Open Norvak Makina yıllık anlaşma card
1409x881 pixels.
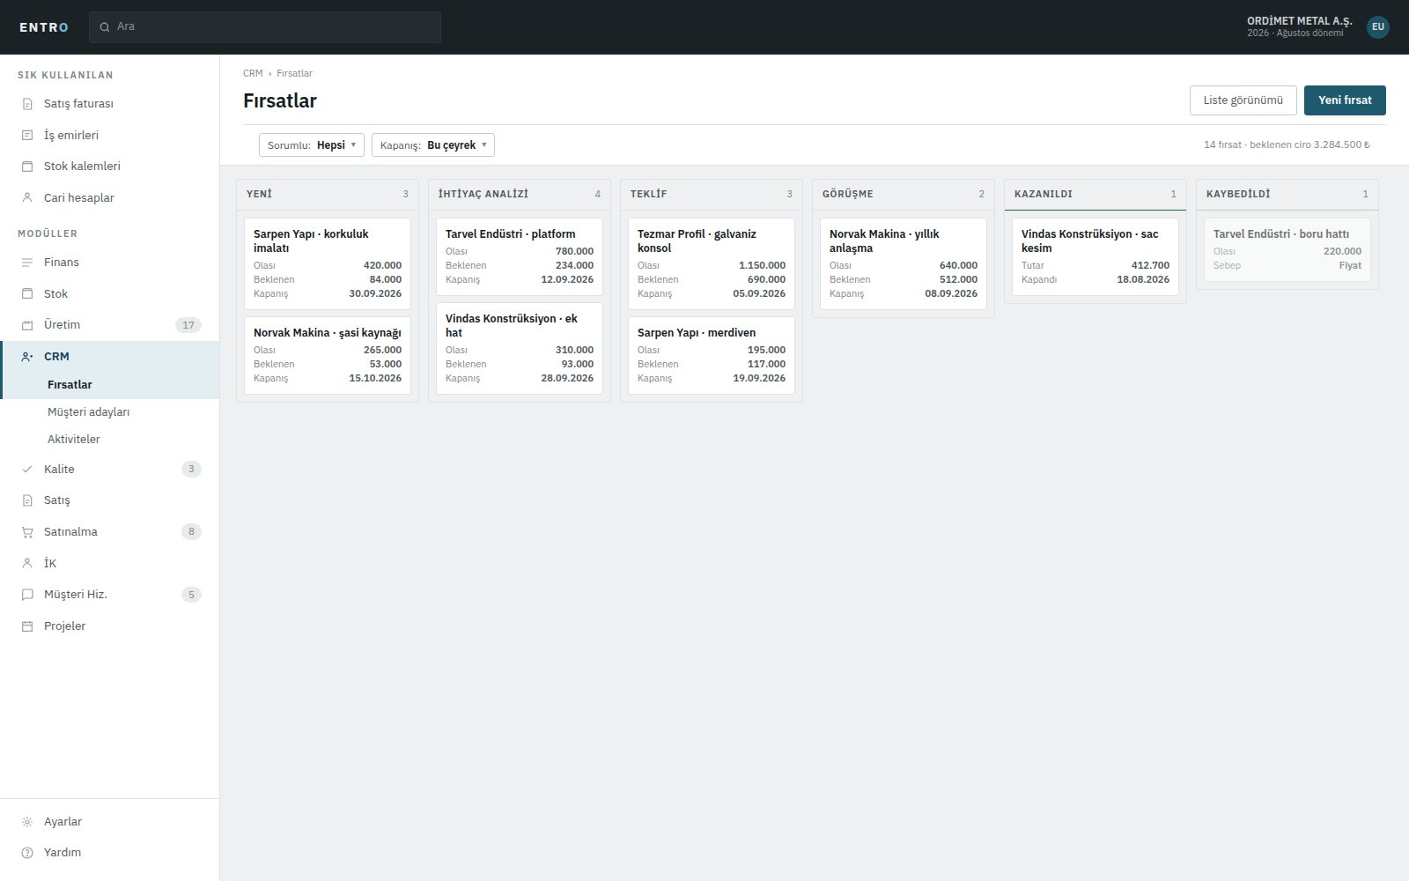904,263
